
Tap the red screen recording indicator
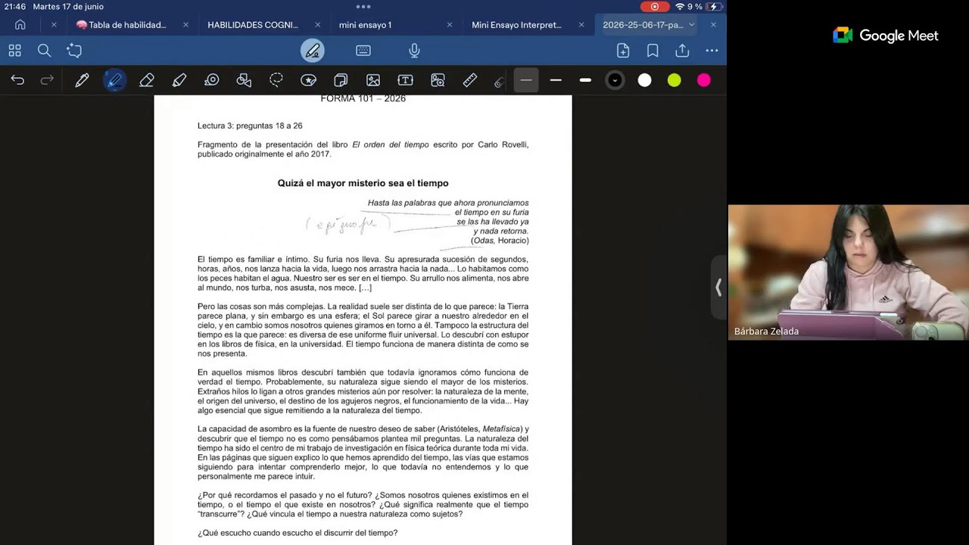click(655, 7)
